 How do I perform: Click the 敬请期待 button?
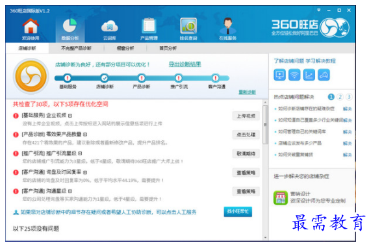point(246,154)
